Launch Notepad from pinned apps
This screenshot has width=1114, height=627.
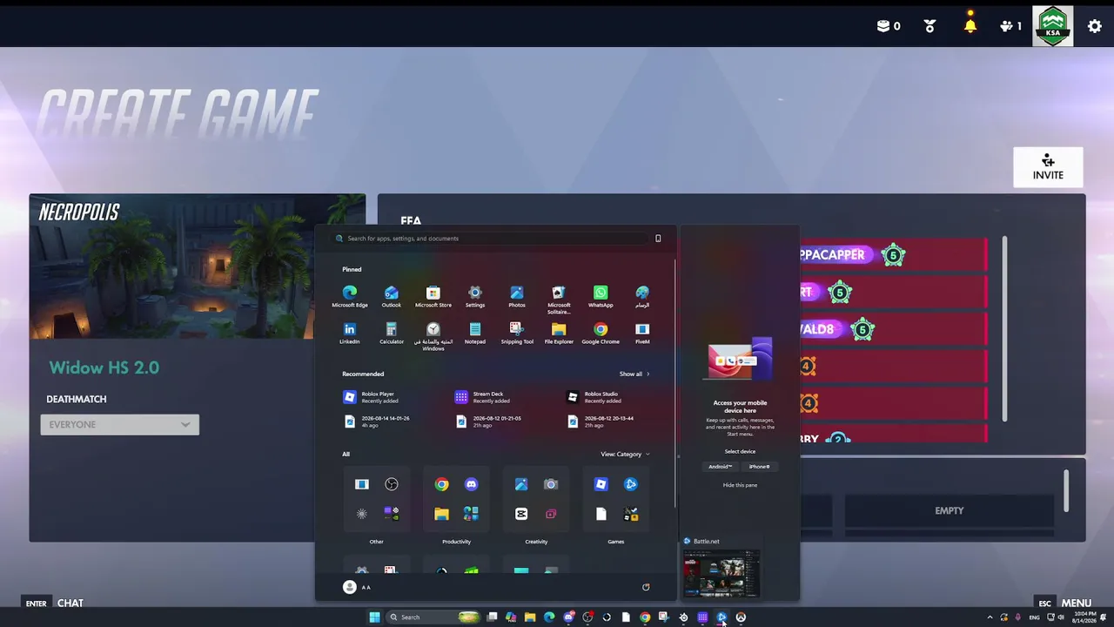click(x=474, y=334)
